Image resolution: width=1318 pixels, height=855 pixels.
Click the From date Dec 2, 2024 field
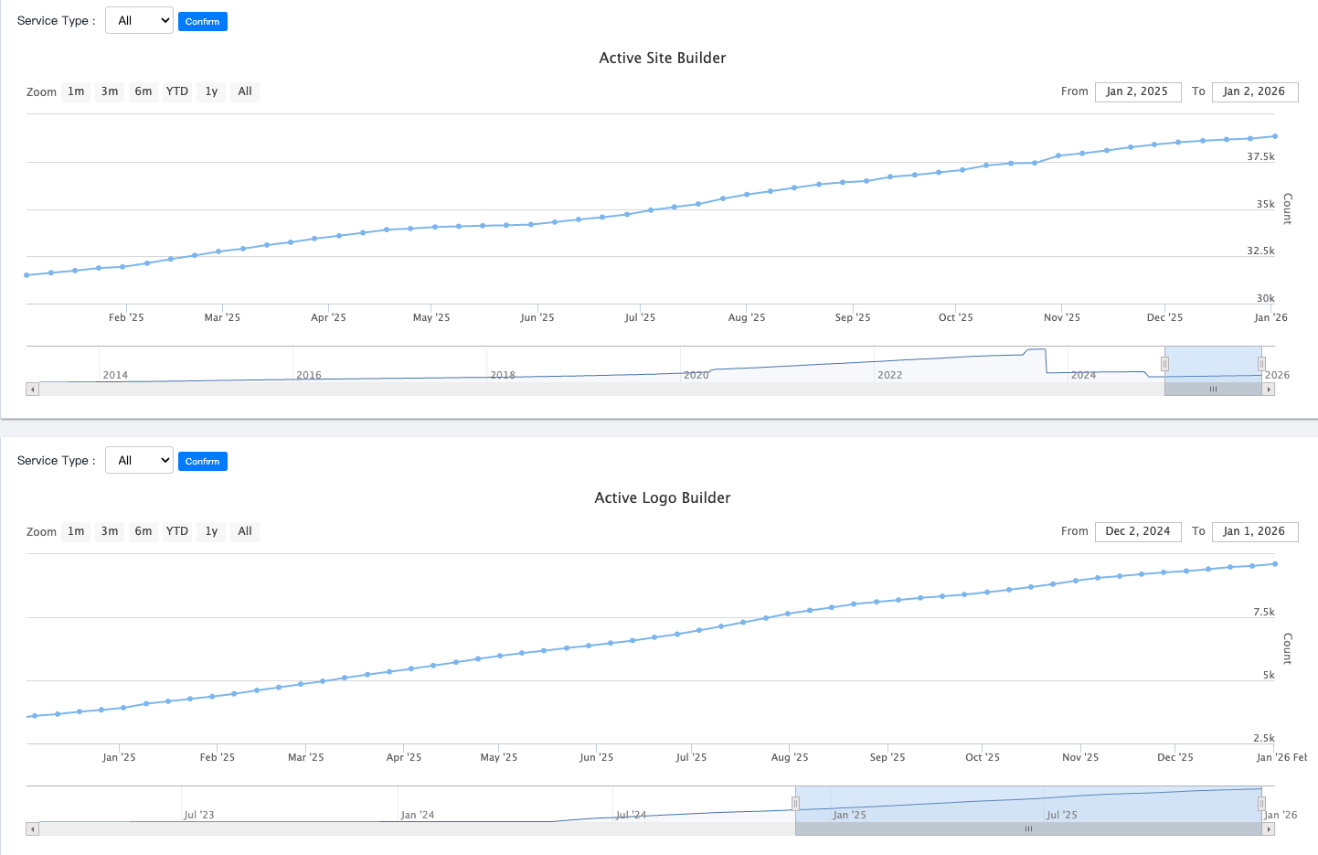point(1137,531)
